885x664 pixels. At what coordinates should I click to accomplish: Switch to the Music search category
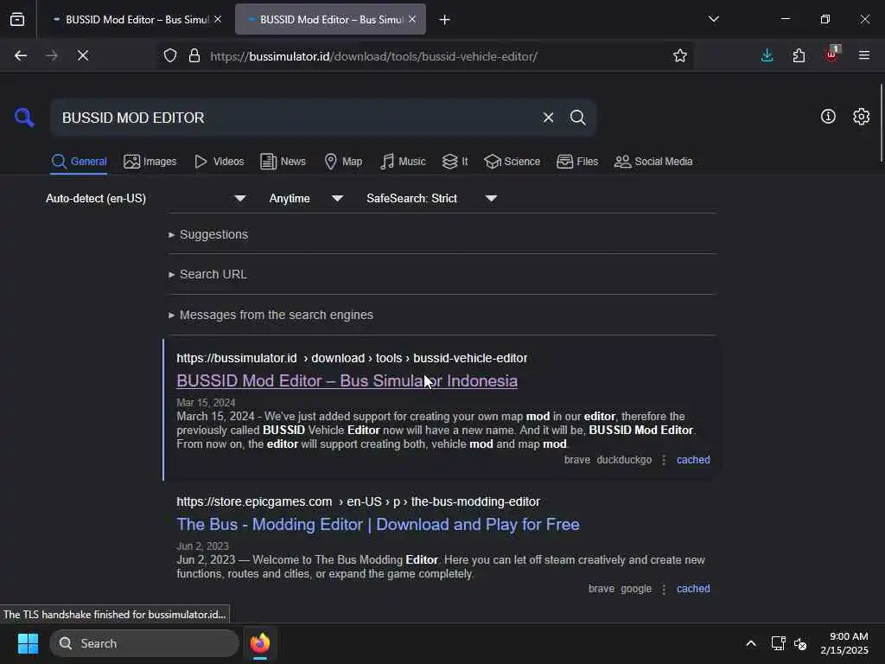point(403,162)
